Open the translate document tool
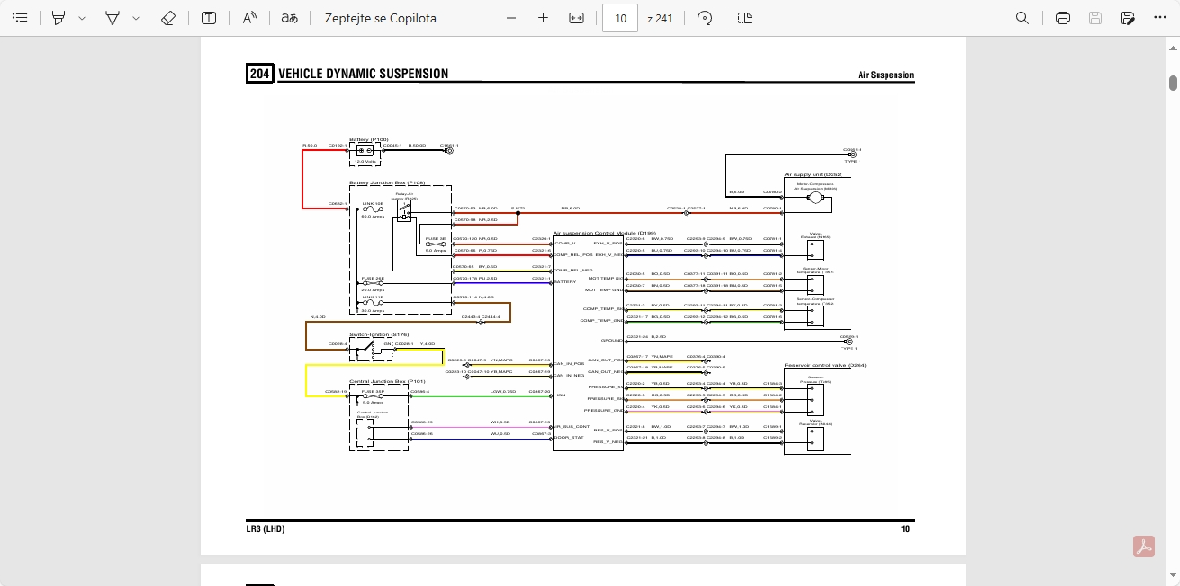The width and height of the screenshot is (1180, 586). coord(289,18)
